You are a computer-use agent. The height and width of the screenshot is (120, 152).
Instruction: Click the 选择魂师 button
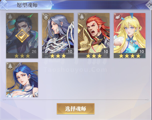pos(76,109)
